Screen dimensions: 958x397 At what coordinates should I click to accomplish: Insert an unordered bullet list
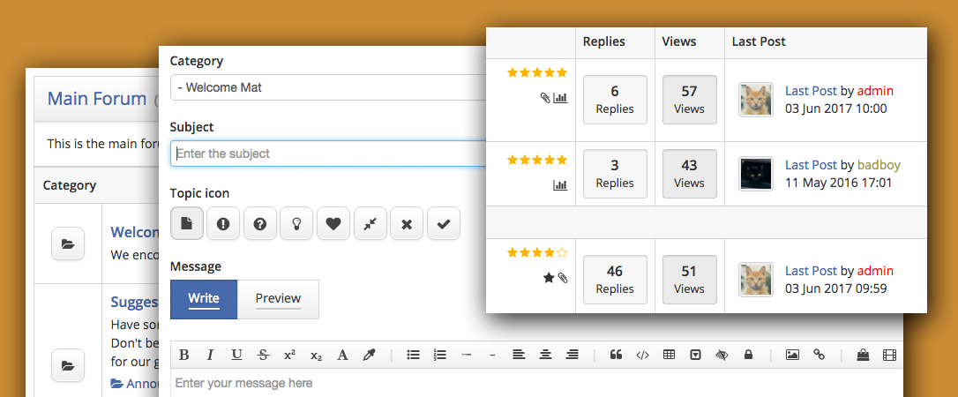414,355
